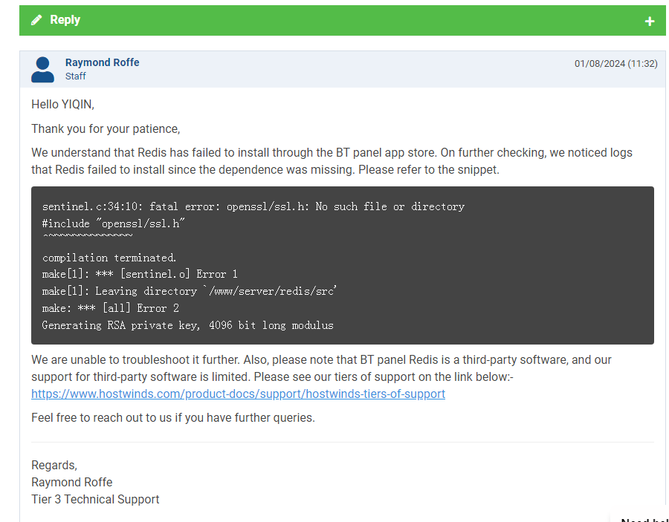Expand the reply form with plus icon

(649, 22)
